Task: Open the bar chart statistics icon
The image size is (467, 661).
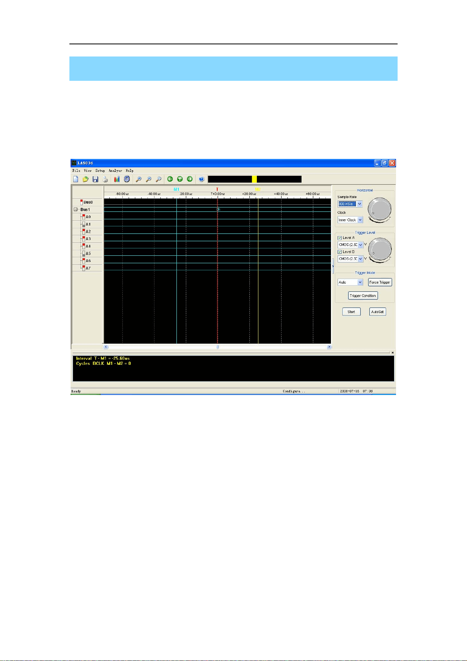Action: [x=117, y=179]
